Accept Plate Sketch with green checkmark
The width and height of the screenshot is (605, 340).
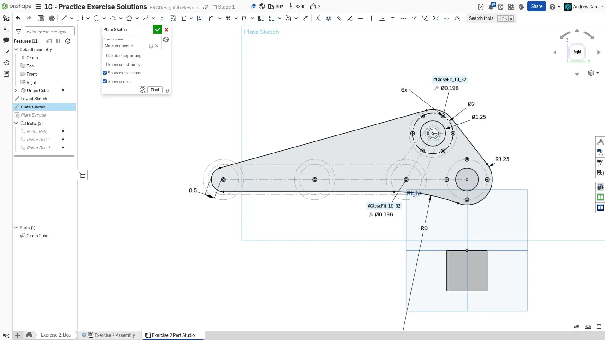157,29
